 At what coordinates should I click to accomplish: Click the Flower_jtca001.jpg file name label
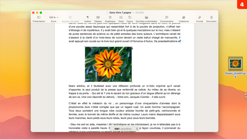(235, 75)
